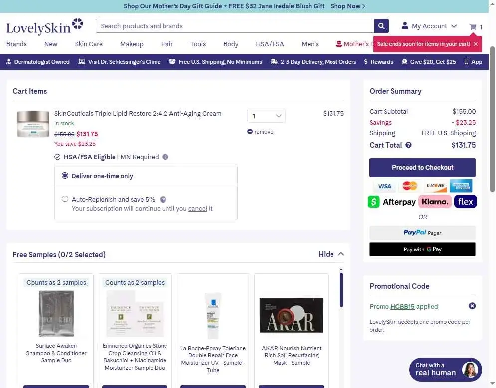Click the AKAR Nourish sample image
Image resolution: width=496 pixels, height=388 pixels.
[291, 315]
